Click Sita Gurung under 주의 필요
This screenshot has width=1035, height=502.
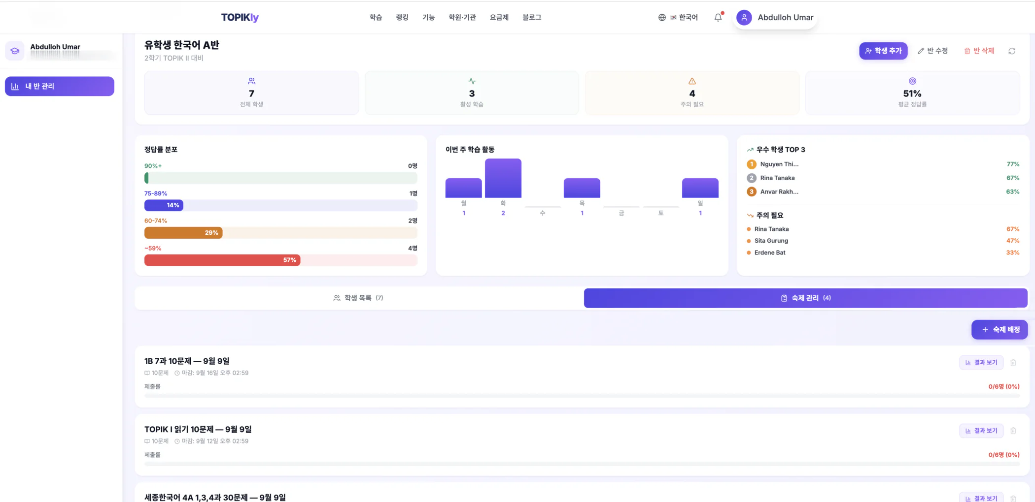point(771,241)
